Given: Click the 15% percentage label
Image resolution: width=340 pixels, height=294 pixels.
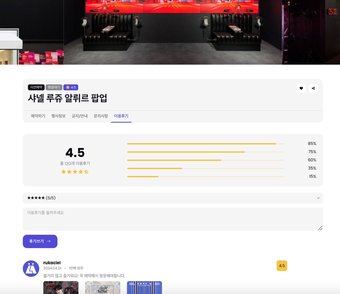Looking at the screenshot, I should (313, 176).
